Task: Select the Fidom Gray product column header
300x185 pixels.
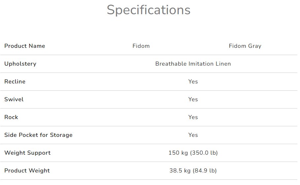Action: tap(245, 46)
